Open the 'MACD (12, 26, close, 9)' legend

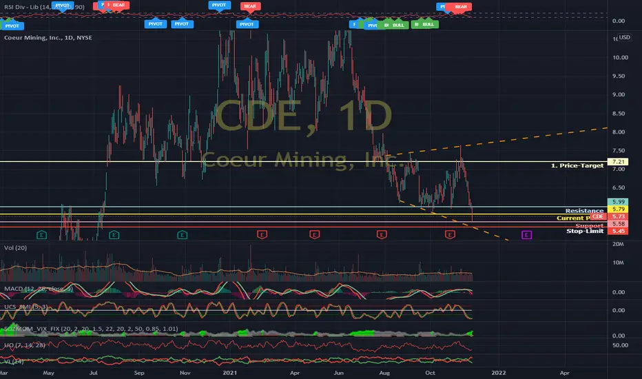click(x=39, y=289)
